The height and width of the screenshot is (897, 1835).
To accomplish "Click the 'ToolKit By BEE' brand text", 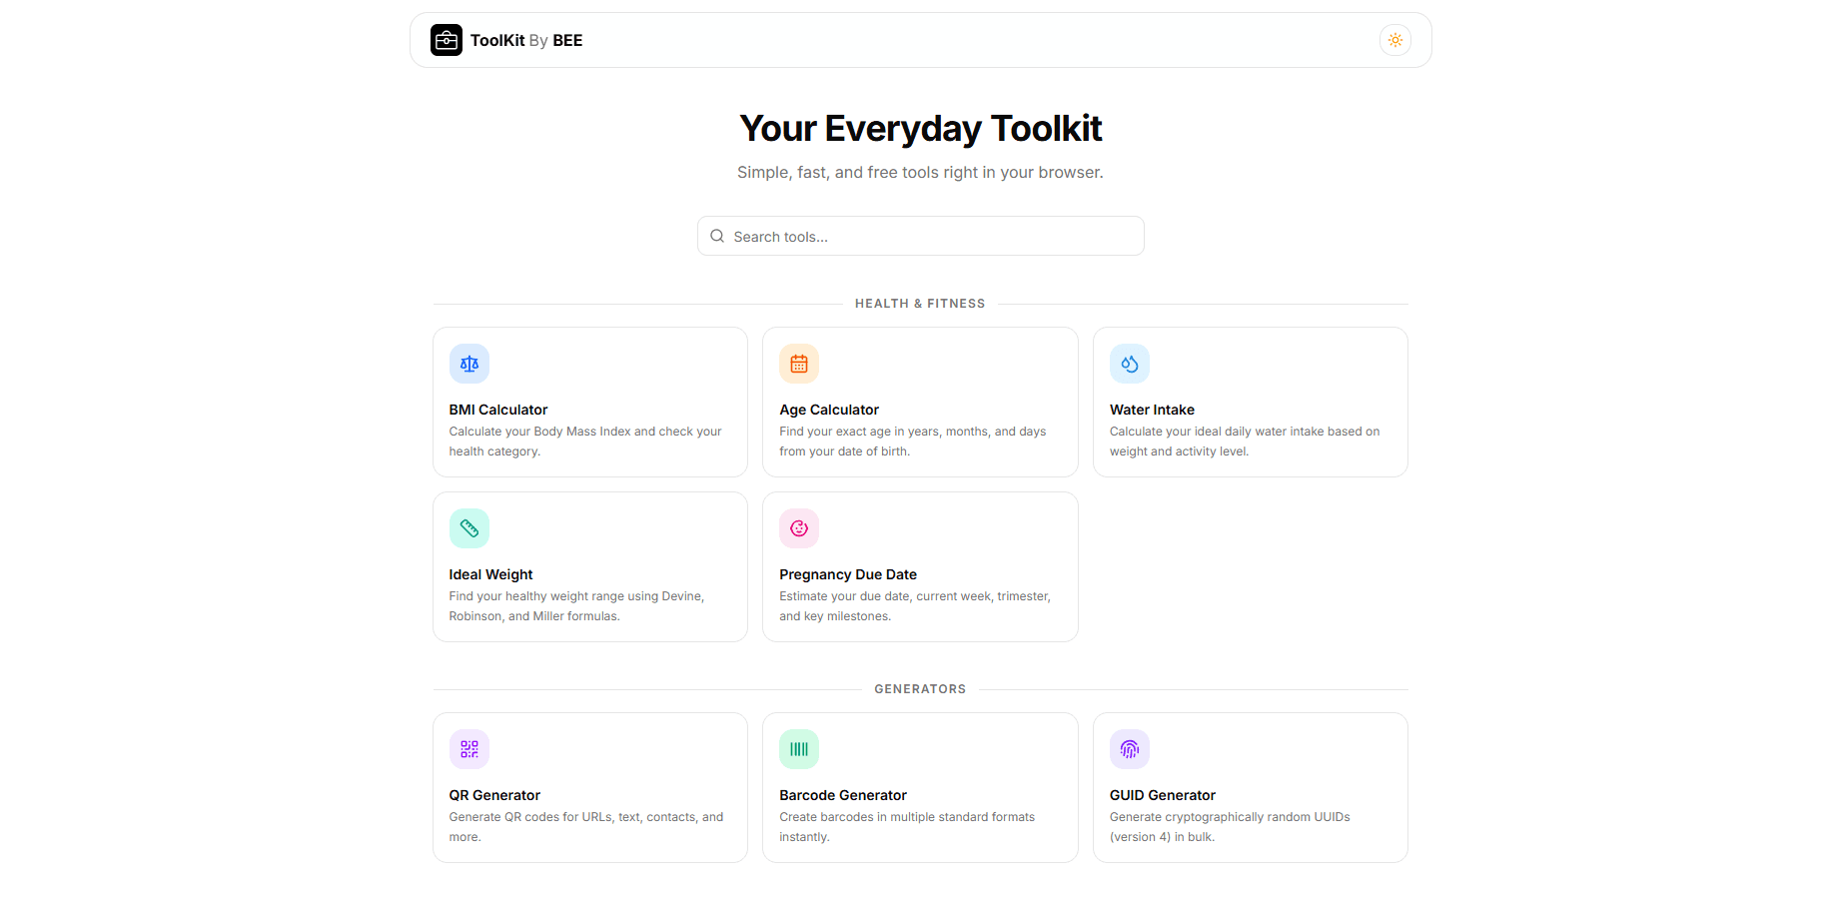I will (526, 40).
